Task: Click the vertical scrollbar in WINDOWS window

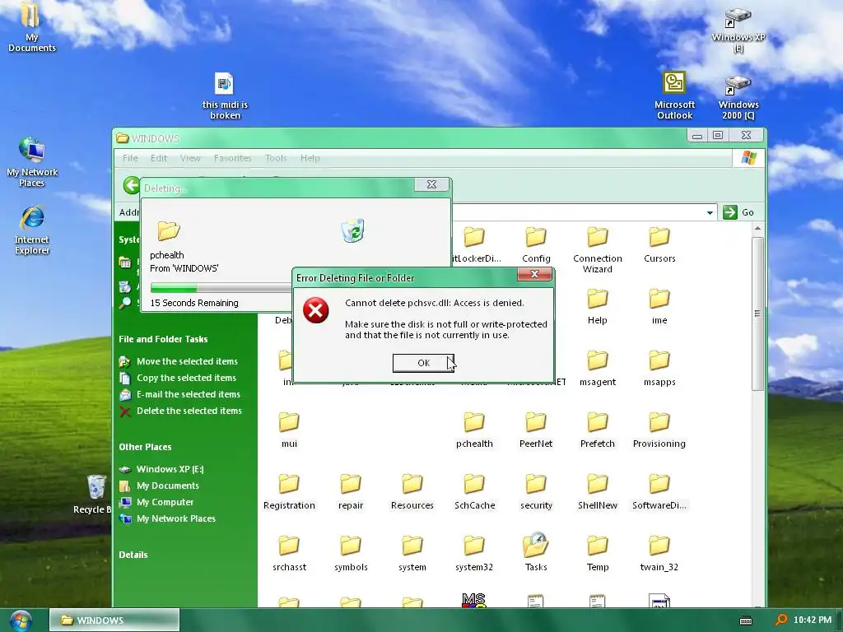Action: pyautogui.click(x=757, y=314)
